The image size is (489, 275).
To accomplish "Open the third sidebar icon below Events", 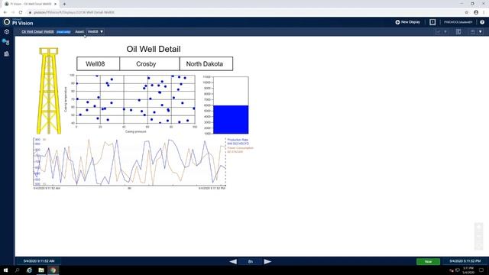I will tap(7, 53).
